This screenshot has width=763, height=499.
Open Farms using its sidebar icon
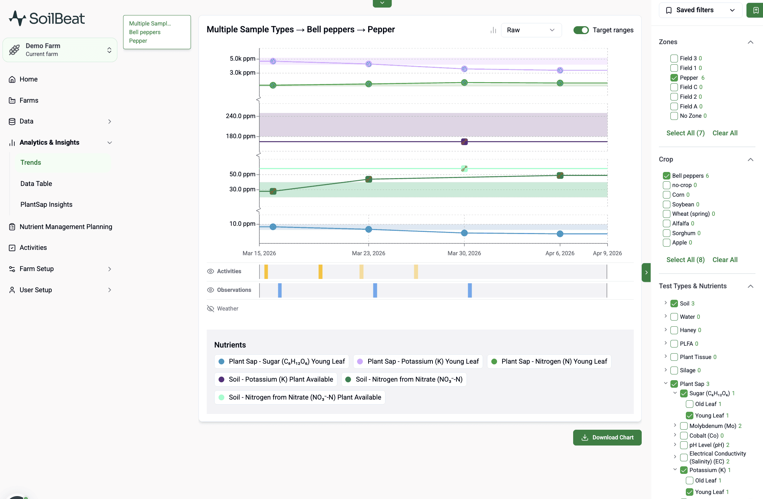[x=12, y=100]
